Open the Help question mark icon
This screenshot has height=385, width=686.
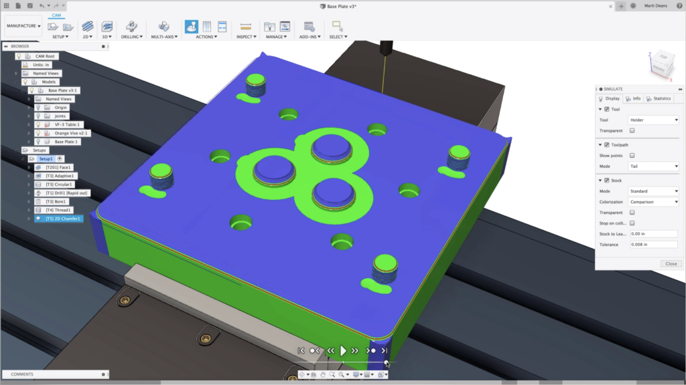tap(679, 5)
